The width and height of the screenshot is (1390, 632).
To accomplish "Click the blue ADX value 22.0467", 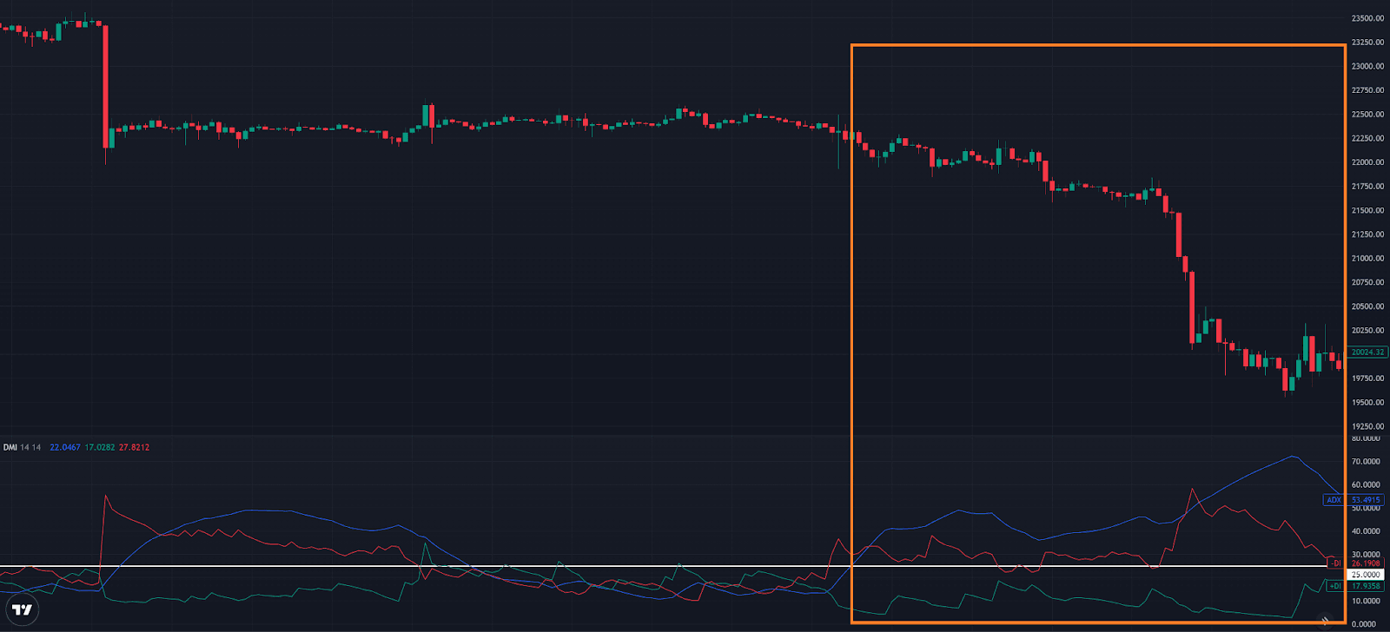I will [65, 448].
